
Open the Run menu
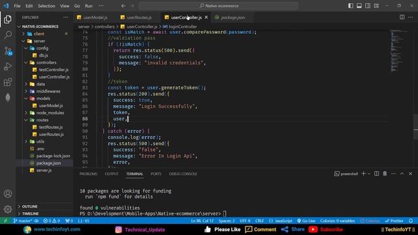pyautogui.click(x=89, y=6)
